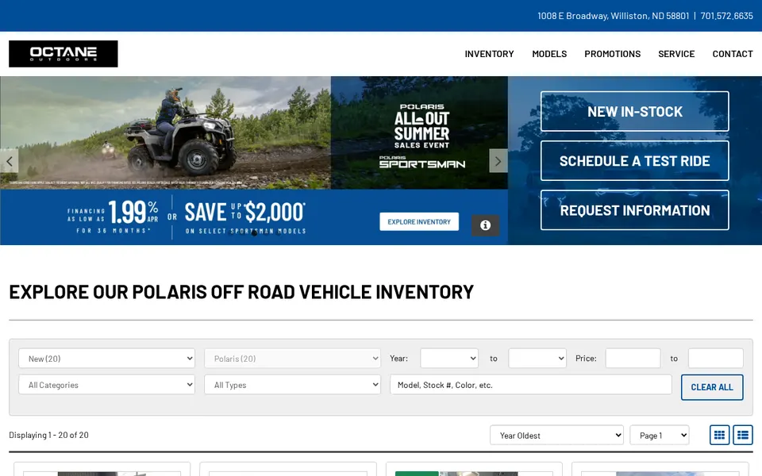Focus the maximum Price field
The height and width of the screenshot is (476, 762).
[x=716, y=359]
